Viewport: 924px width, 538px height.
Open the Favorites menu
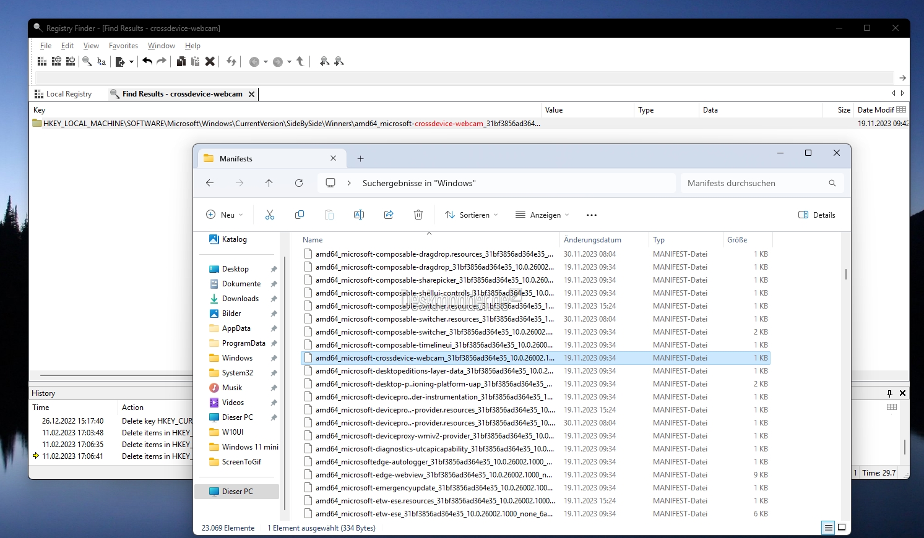tap(123, 46)
